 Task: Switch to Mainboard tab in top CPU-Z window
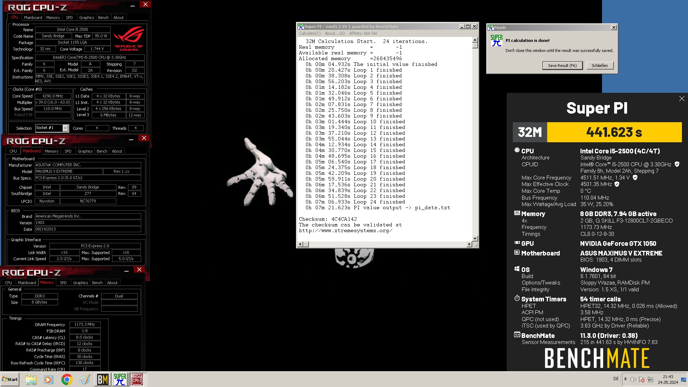point(33,18)
